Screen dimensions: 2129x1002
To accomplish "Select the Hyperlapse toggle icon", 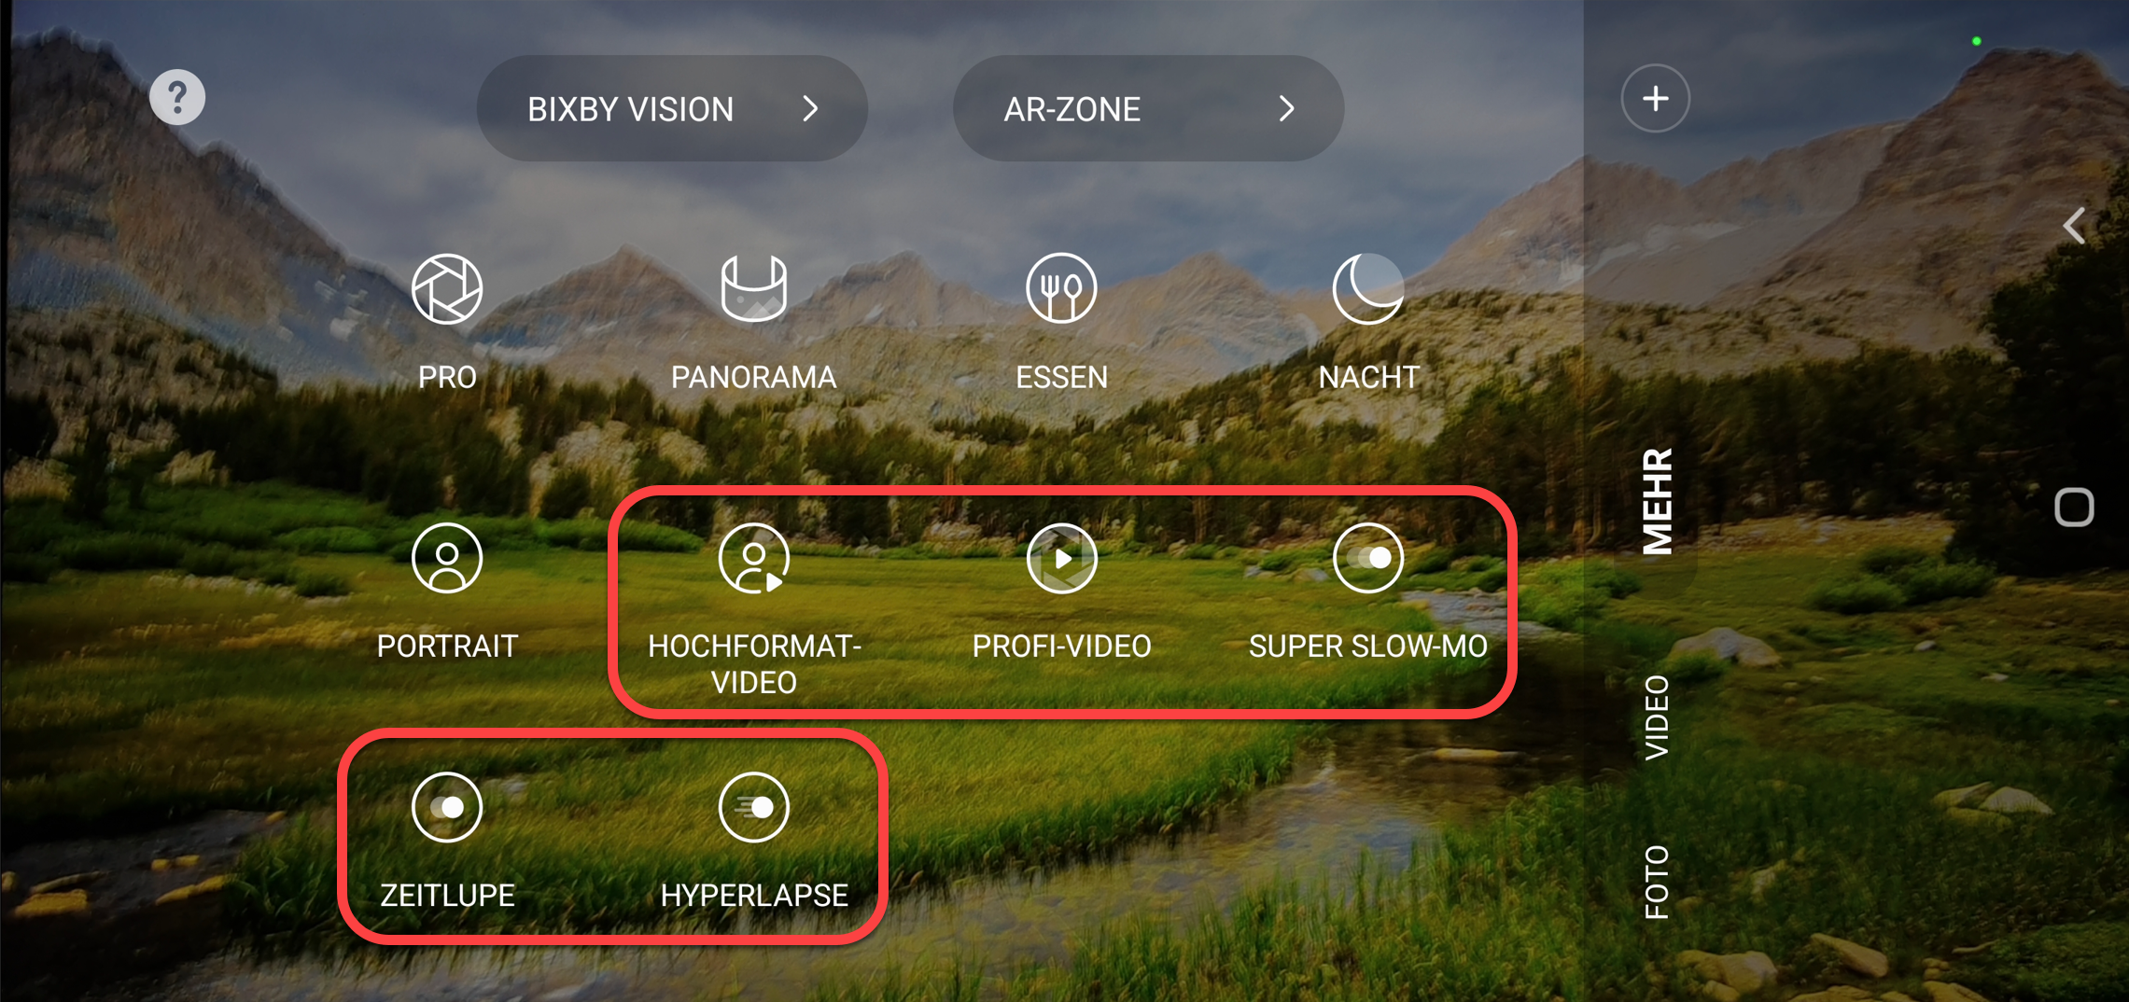I will tap(754, 807).
